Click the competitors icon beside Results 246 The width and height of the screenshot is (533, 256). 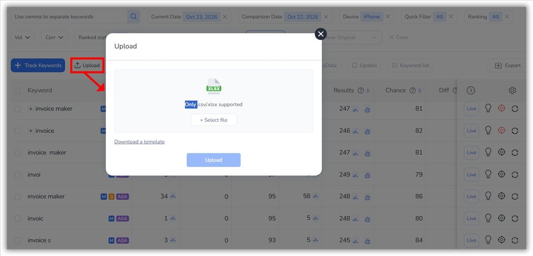tap(367, 132)
